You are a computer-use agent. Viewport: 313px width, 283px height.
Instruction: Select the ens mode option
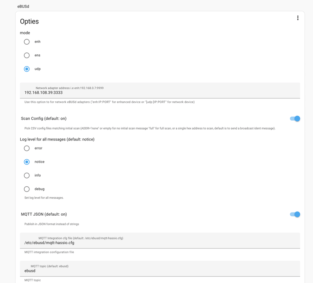click(27, 55)
